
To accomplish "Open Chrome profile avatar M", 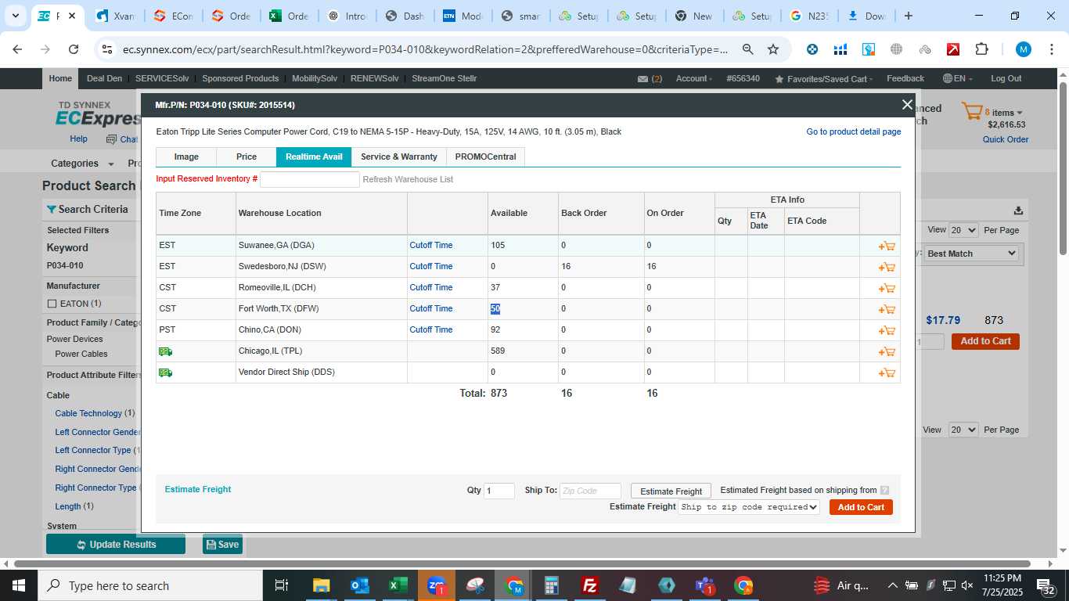I will tap(1024, 49).
